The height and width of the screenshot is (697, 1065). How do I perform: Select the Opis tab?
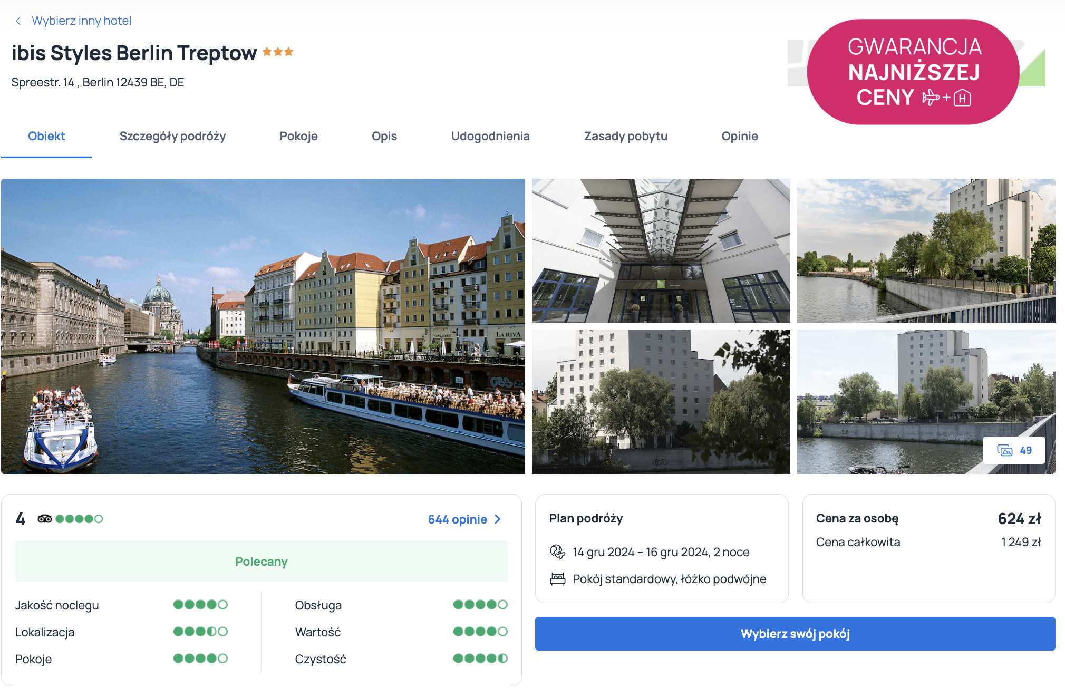point(384,136)
